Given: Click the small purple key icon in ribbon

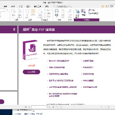Looking at the screenshot, I should (x=89, y=10).
